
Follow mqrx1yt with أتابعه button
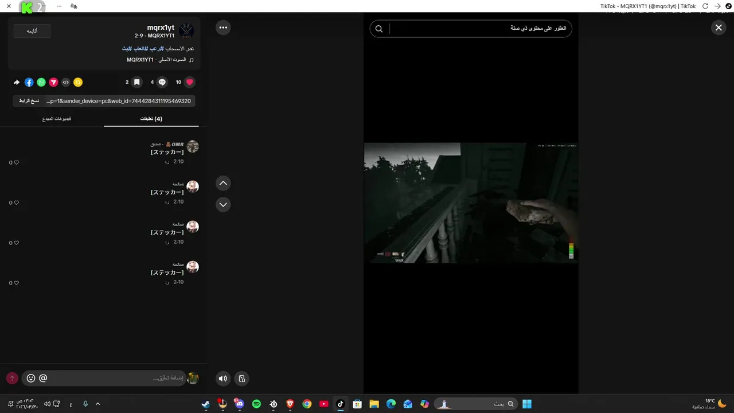coord(32,31)
